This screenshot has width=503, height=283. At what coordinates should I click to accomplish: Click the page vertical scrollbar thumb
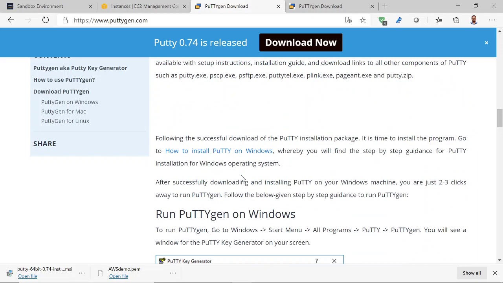(499, 118)
